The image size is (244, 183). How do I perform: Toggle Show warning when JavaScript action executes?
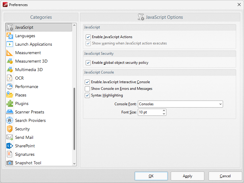tap(88, 43)
